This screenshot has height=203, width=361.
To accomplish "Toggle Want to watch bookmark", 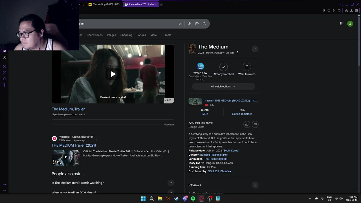I will coord(247,69).
